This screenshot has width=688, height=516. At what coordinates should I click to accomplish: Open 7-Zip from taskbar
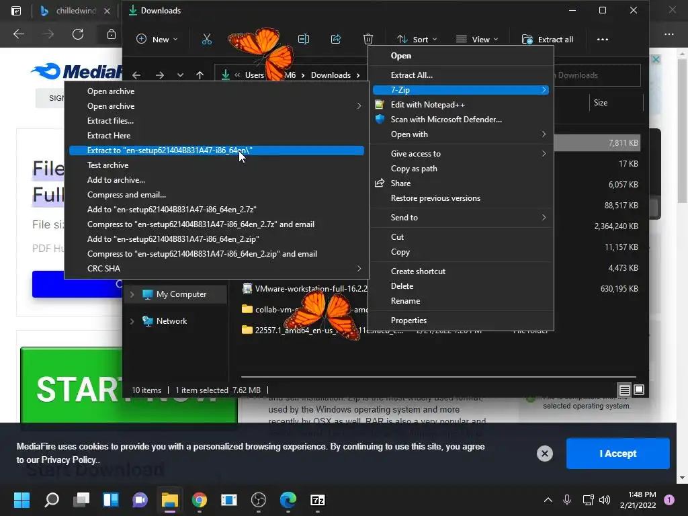(318, 500)
